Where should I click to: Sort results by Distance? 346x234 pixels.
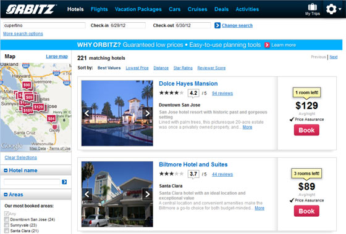[x=161, y=68]
